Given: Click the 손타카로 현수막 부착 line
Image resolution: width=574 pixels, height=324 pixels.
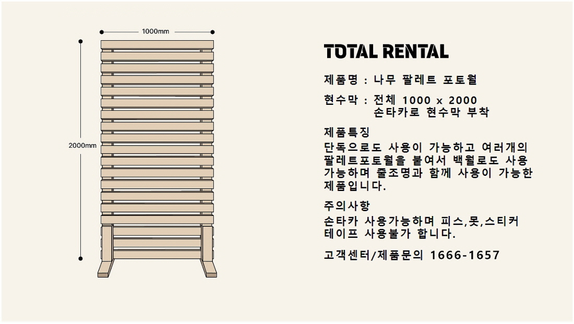Looking at the screenshot, I should [432, 112].
